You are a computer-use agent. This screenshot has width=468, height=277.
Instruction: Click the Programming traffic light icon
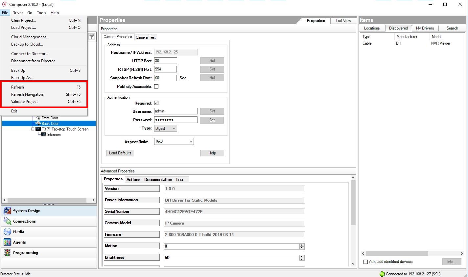click(7, 253)
